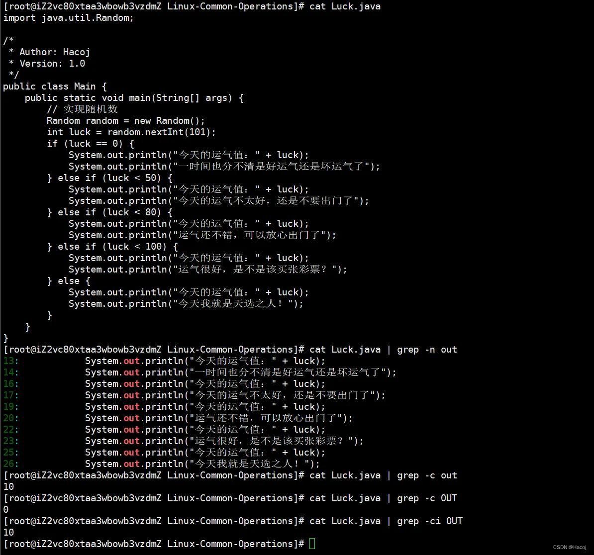Screen dimensions: 594x555
Task: Click source println line with '一时间也分不清'
Action: tap(224, 167)
